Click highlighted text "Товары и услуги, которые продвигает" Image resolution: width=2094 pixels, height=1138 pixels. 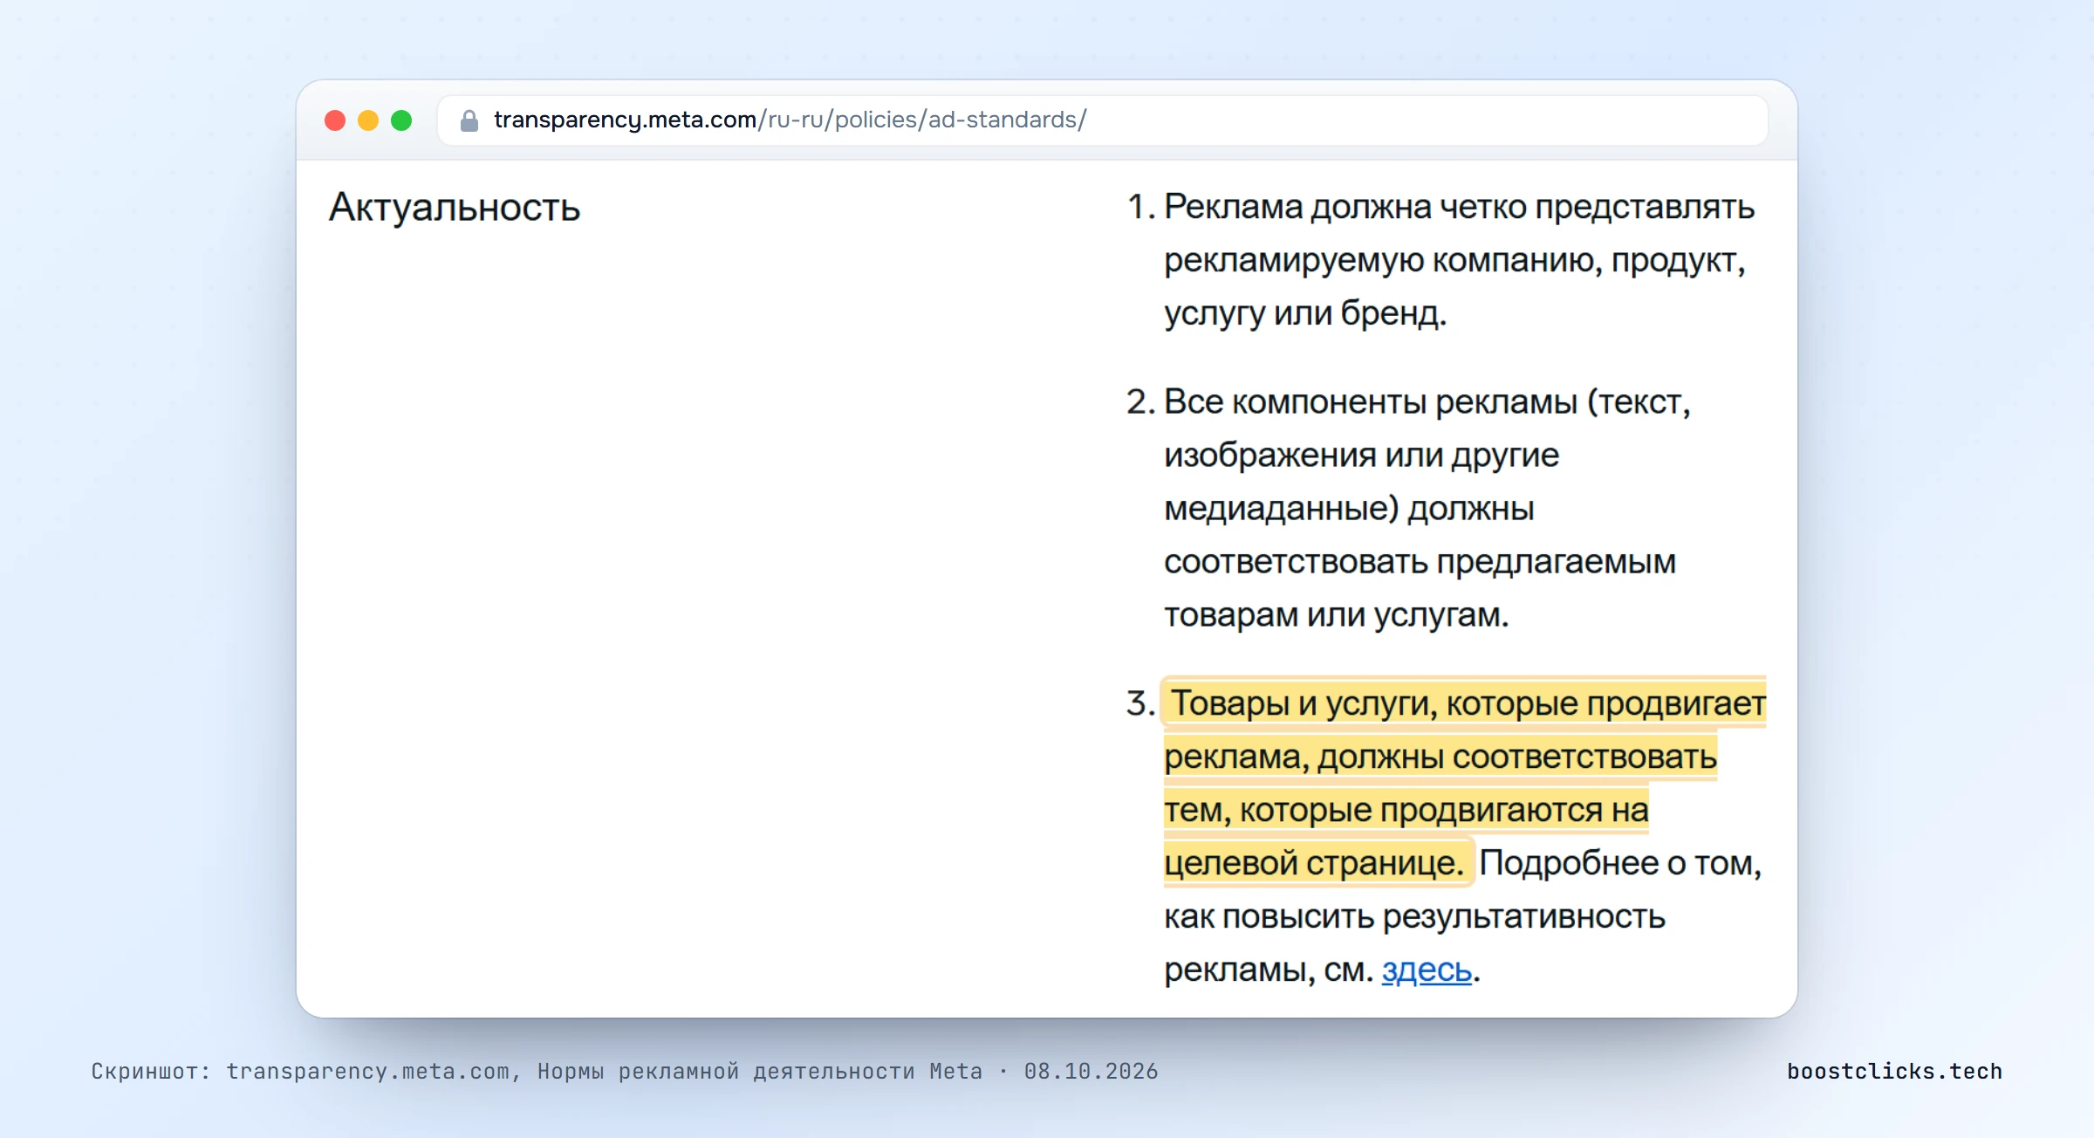(x=1468, y=703)
